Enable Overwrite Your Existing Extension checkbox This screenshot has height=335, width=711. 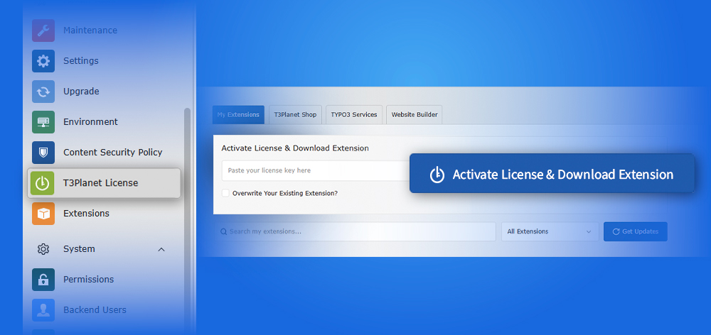(225, 193)
